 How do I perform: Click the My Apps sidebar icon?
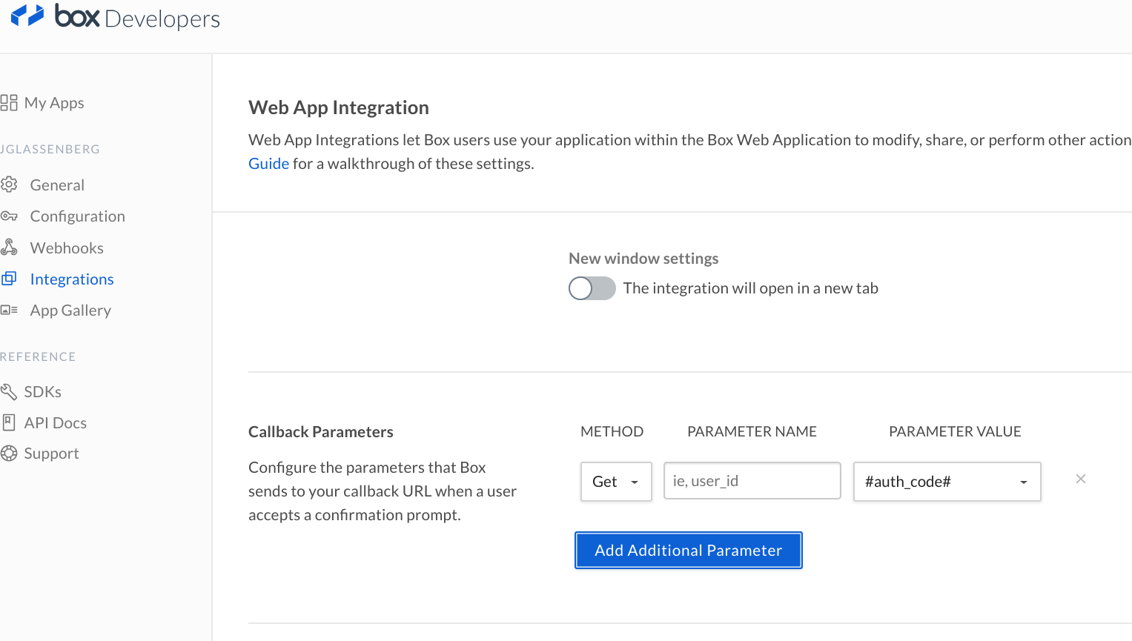click(x=10, y=102)
